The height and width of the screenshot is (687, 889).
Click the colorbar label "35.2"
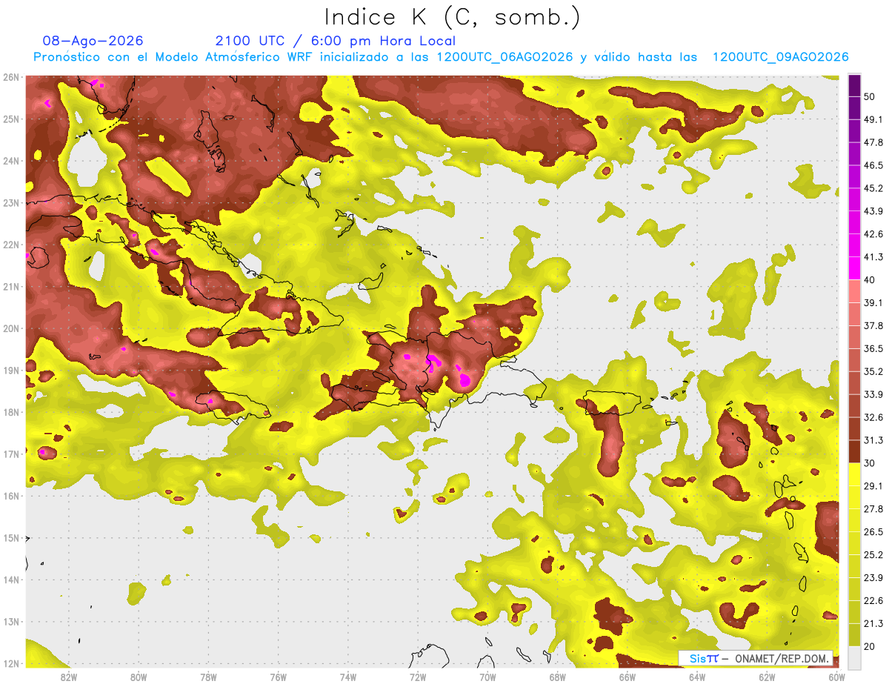[873, 372]
